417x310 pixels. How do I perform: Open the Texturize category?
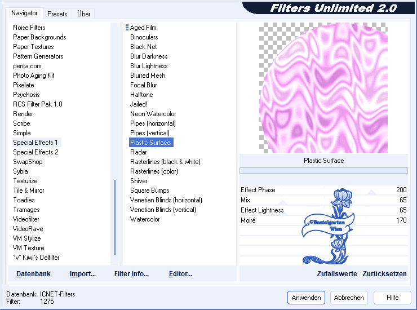25,181
